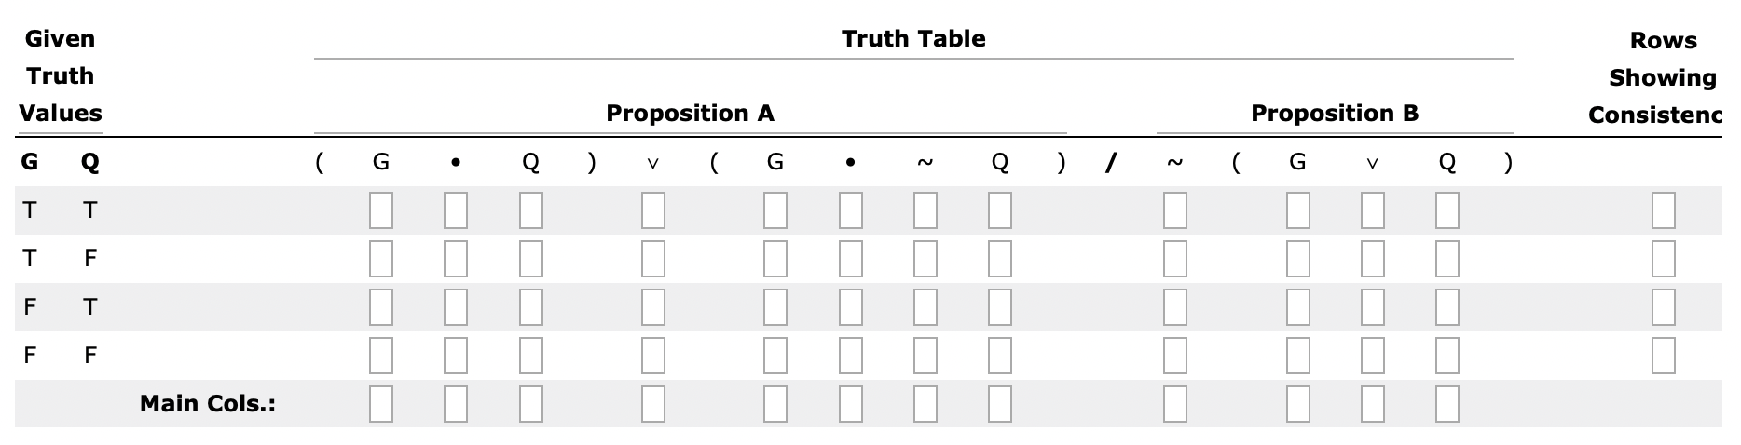Screen dimensions: 1741x445
Task: Click the dot operator cell in TF row of Proposition A's first conjunction
Action: point(456,259)
